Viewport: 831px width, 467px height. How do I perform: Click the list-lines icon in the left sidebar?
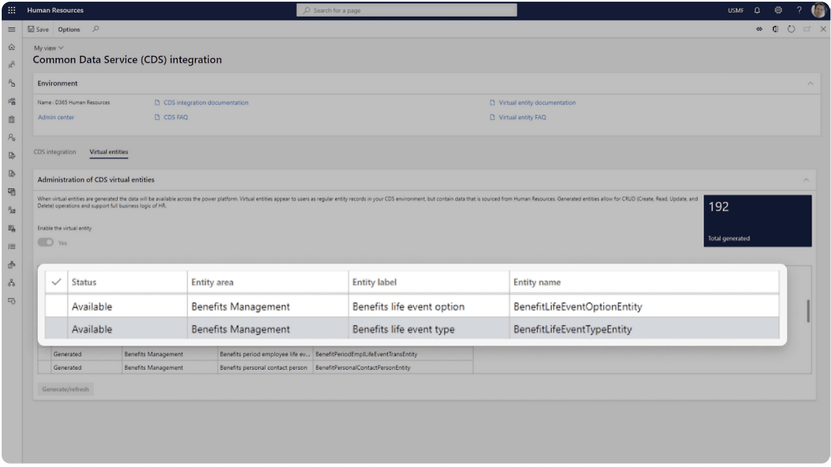[11, 247]
